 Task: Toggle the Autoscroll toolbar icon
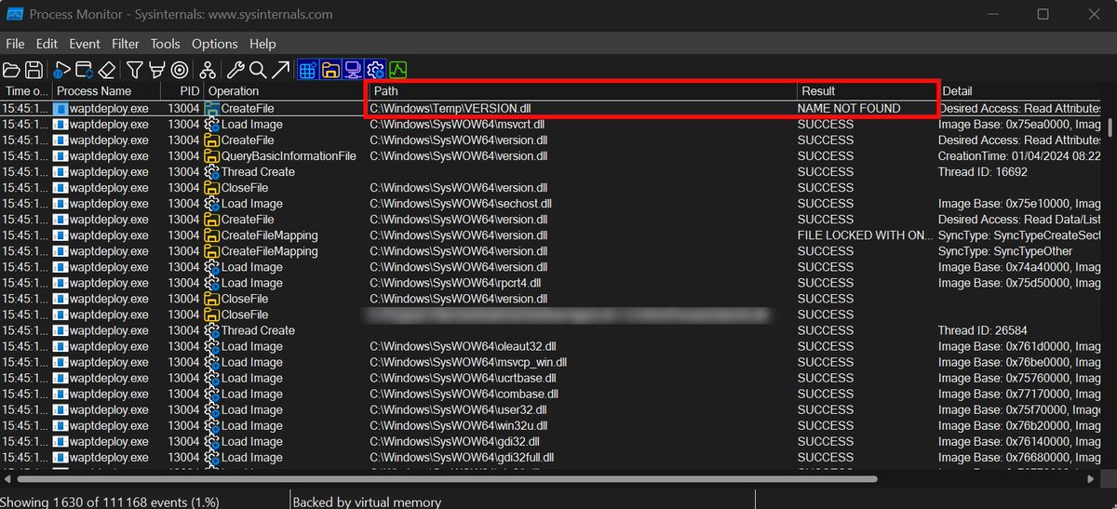pyautogui.click(x=84, y=70)
